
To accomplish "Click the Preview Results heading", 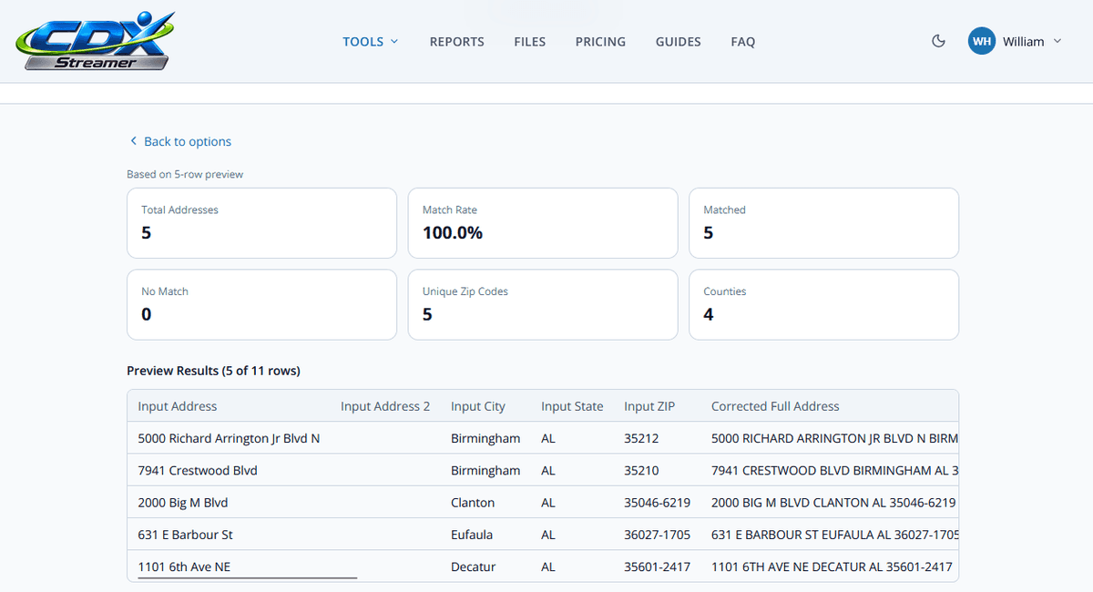I will [x=213, y=371].
